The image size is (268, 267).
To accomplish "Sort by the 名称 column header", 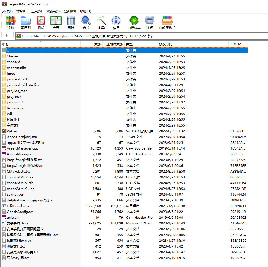I will point(41,44).
